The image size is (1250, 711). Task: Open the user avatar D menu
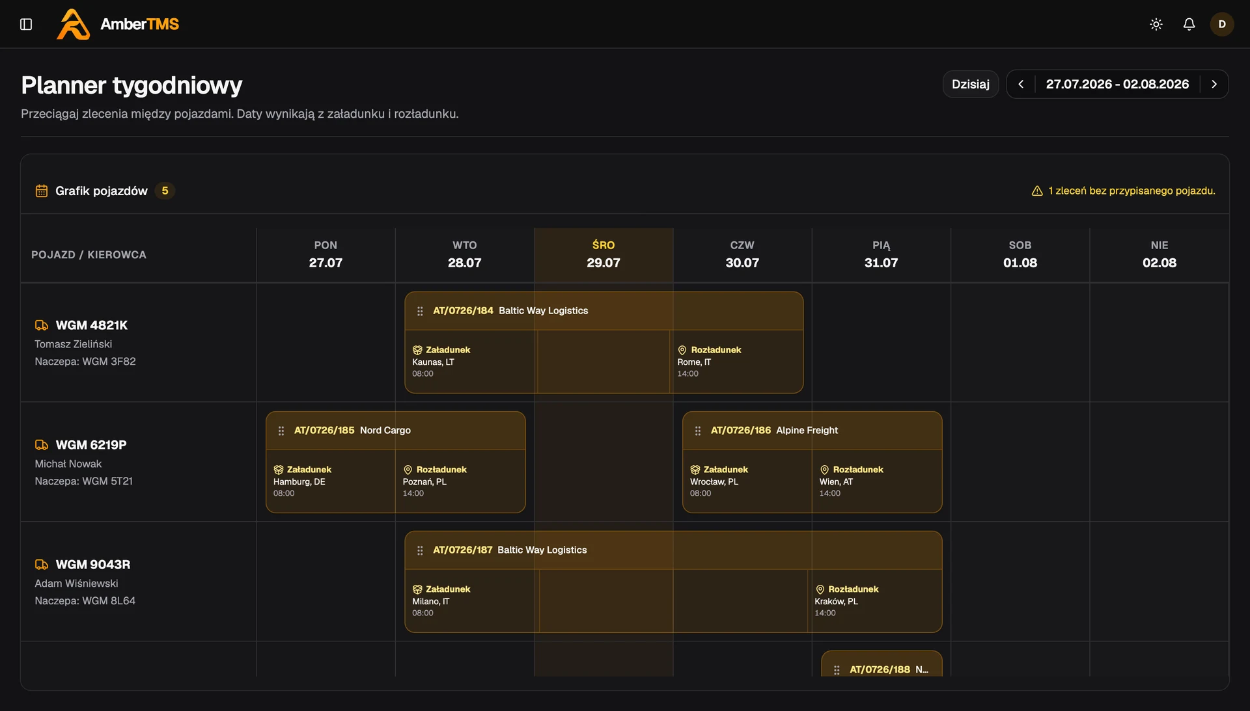(1222, 24)
